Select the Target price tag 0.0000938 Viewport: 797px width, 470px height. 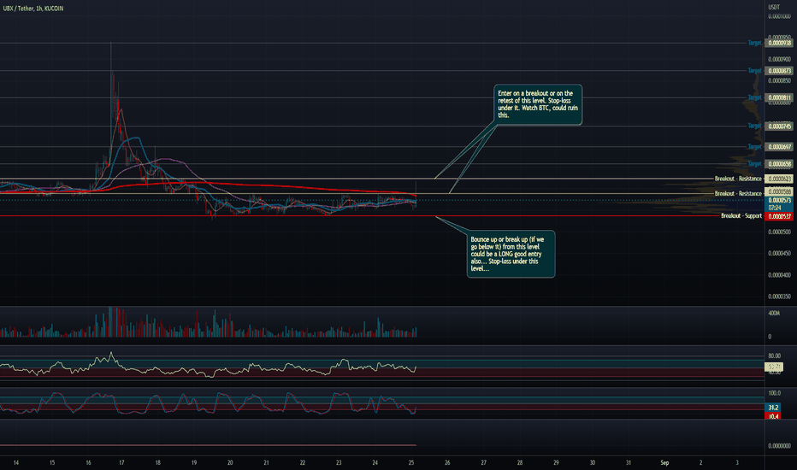(x=779, y=44)
